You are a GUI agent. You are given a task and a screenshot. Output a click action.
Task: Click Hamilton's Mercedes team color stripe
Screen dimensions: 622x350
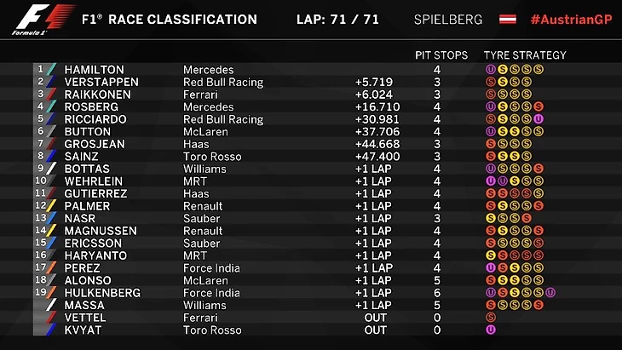point(51,70)
